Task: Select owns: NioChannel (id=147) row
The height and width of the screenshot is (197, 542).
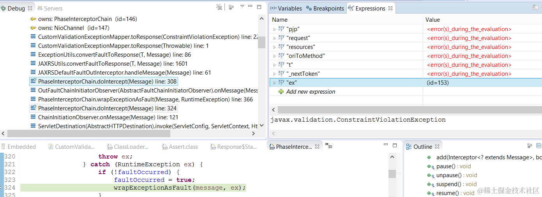Action: pos(70,28)
